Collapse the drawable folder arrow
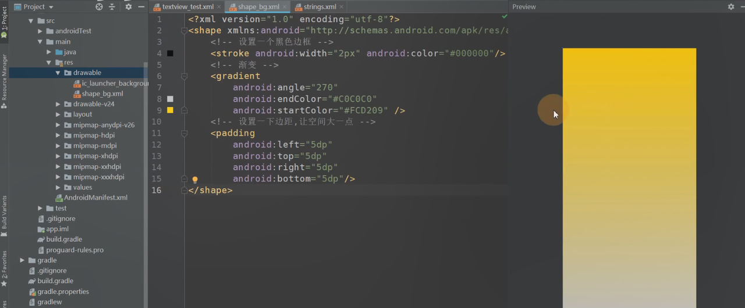745x308 pixels. coord(58,73)
